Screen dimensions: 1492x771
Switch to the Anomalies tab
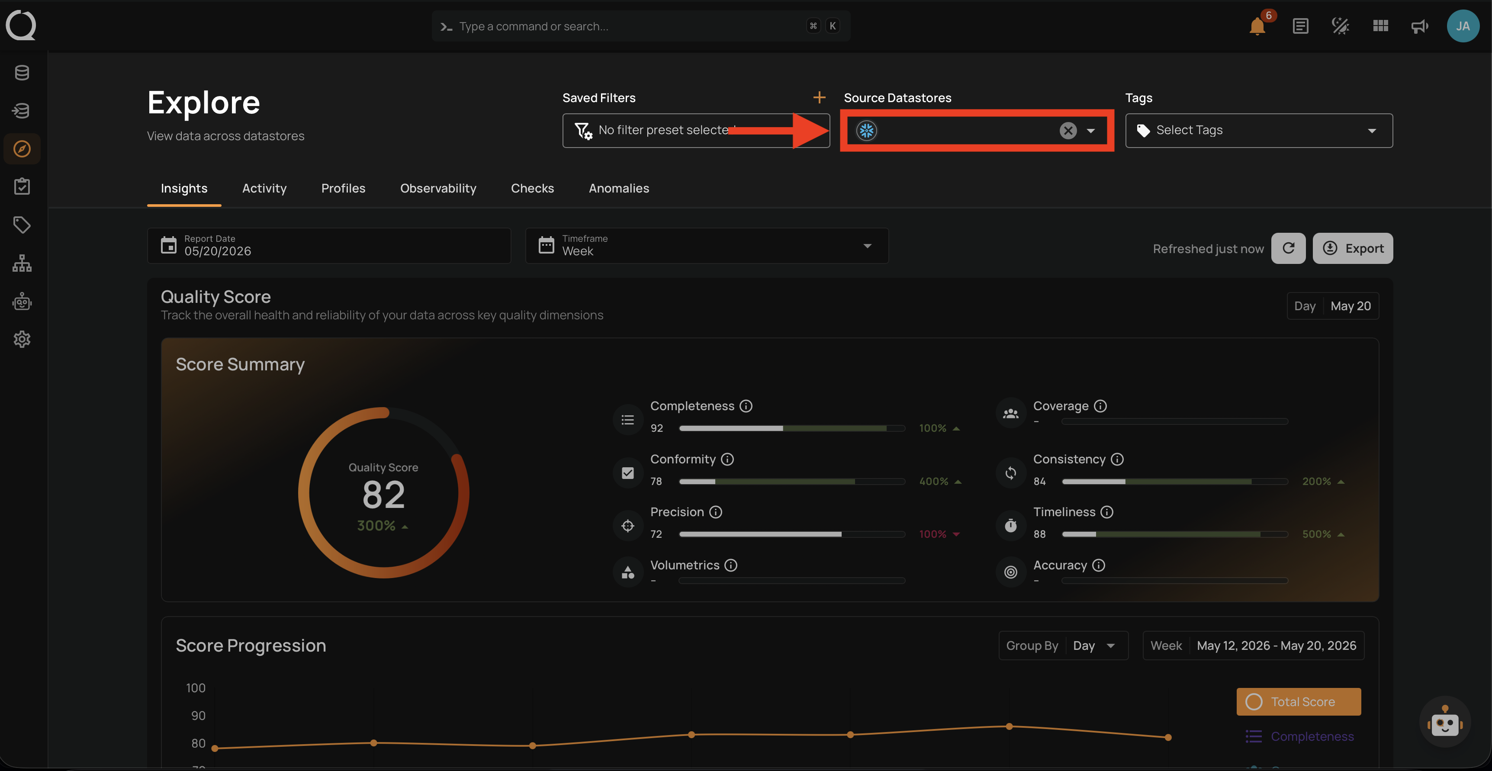coord(619,188)
